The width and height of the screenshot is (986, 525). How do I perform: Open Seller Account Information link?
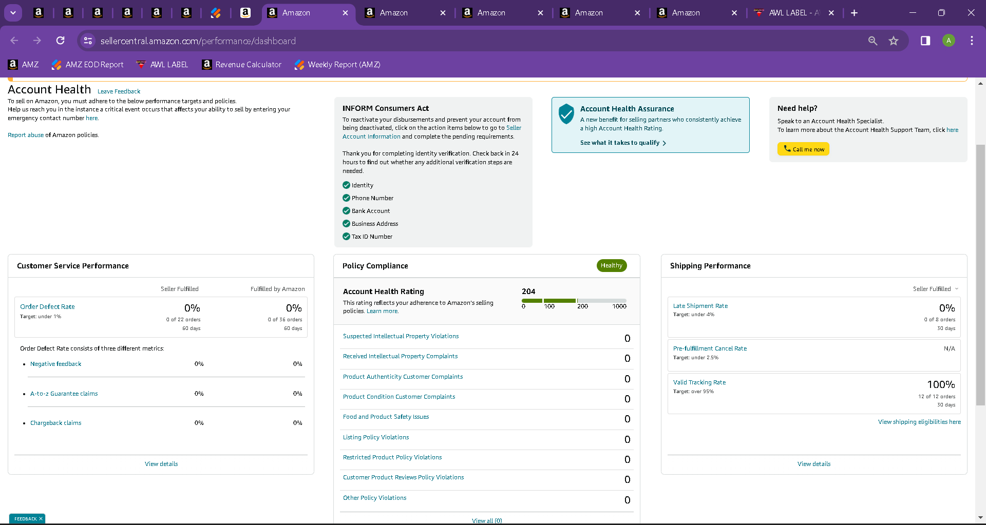click(x=432, y=132)
